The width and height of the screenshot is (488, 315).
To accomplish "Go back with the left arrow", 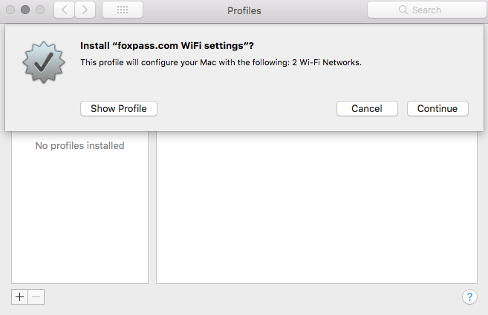I will point(64,10).
